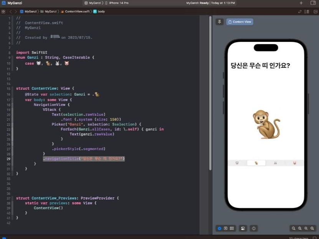
Task: Click the editor vertical scrollbar
Action: [210, 93]
